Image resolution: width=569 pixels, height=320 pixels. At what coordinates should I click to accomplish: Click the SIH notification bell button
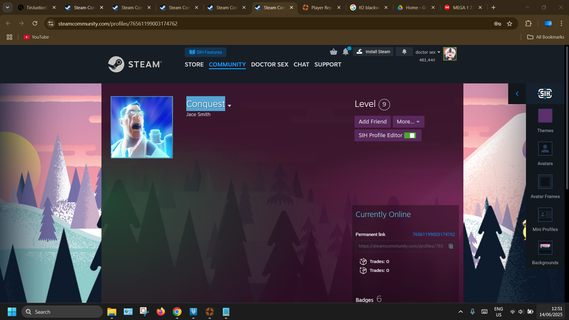(x=404, y=52)
